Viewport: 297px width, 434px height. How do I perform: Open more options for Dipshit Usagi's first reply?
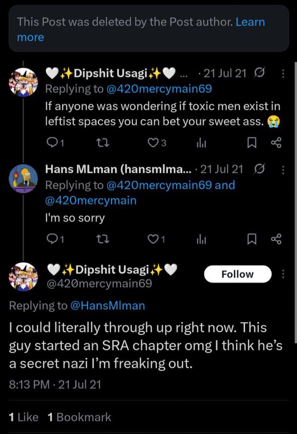tap(283, 74)
